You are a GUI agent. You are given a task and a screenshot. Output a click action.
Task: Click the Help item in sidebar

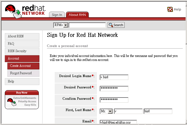tap(22, 81)
